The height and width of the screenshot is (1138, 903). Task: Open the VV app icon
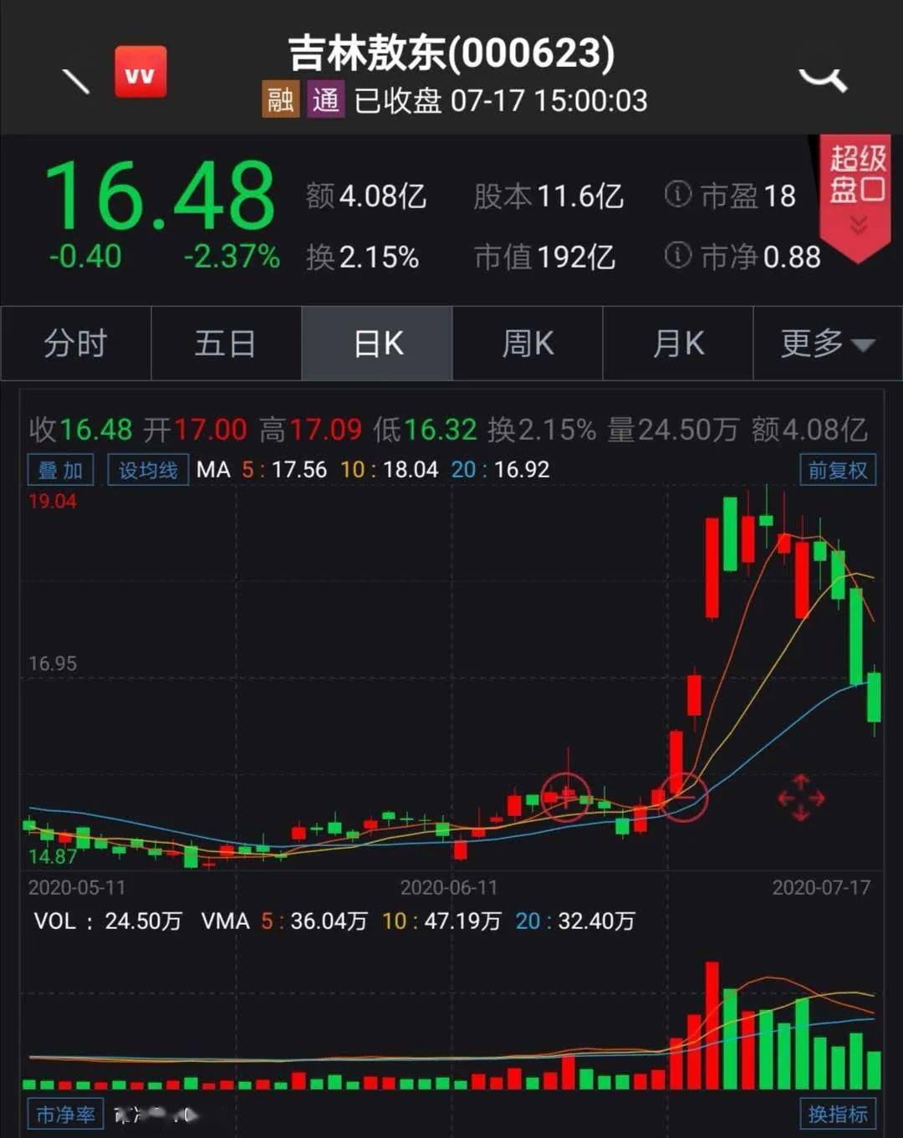[x=140, y=74]
